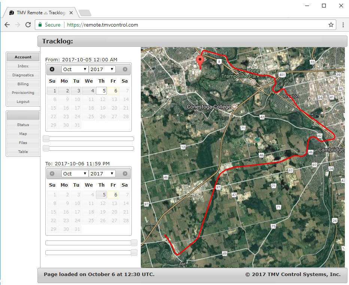Screen dimensions: 349x285
Task: Click the unlabeled gray sidebar header button
Action: pyautogui.click(x=23, y=116)
